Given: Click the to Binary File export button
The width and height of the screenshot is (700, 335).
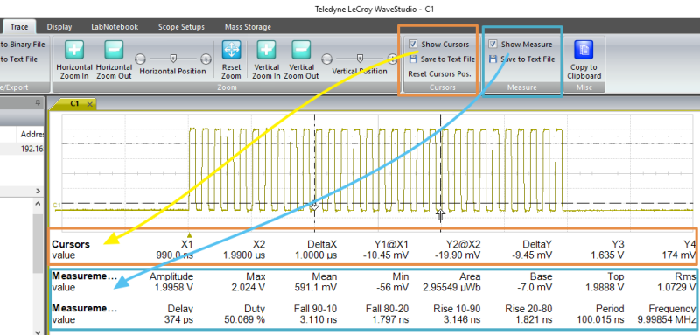Looking at the screenshot, I should click(x=23, y=44).
